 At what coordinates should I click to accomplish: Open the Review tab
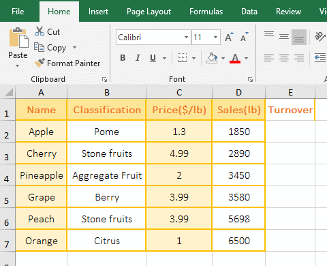coord(288,12)
